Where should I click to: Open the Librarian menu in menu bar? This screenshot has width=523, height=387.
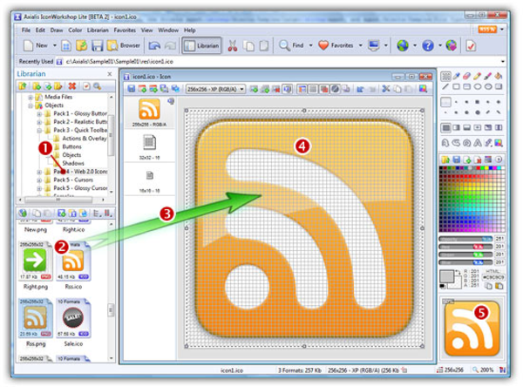(98, 29)
